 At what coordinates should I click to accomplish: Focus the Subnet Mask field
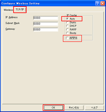46,24
